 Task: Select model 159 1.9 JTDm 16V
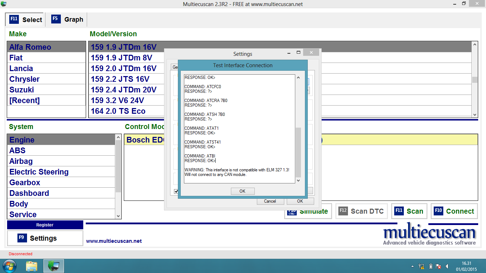pos(280,47)
